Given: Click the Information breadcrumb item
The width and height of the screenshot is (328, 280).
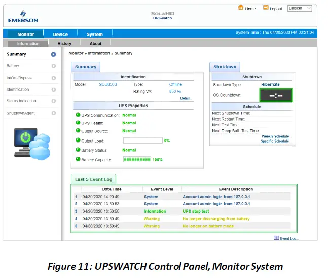Looking at the screenshot, I should (99, 53).
